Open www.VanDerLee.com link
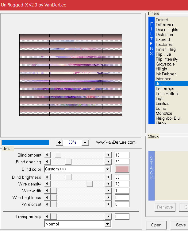 point(116,142)
